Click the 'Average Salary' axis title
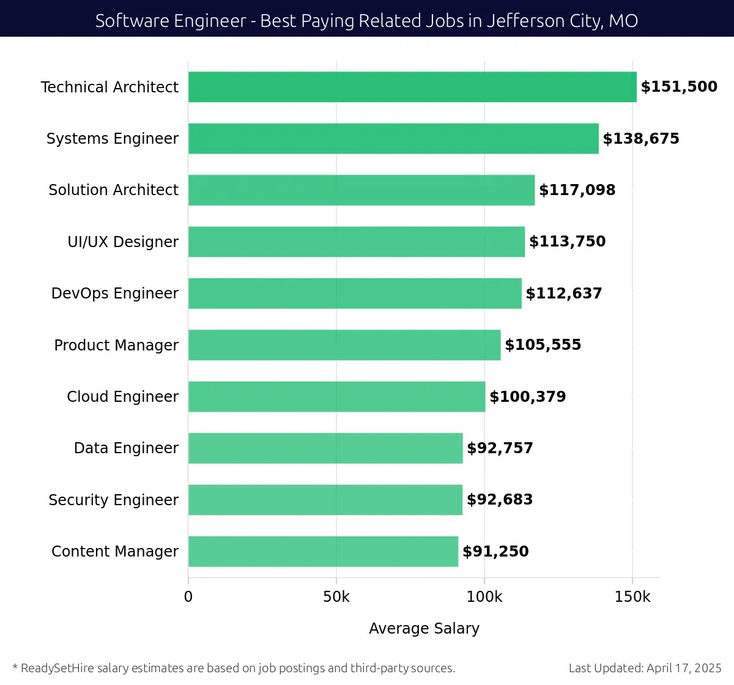 click(x=424, y=629)
